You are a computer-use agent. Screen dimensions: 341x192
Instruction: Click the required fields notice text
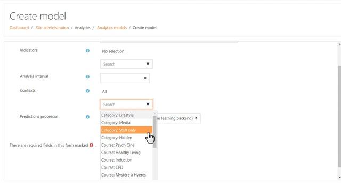tap(48, 145)
